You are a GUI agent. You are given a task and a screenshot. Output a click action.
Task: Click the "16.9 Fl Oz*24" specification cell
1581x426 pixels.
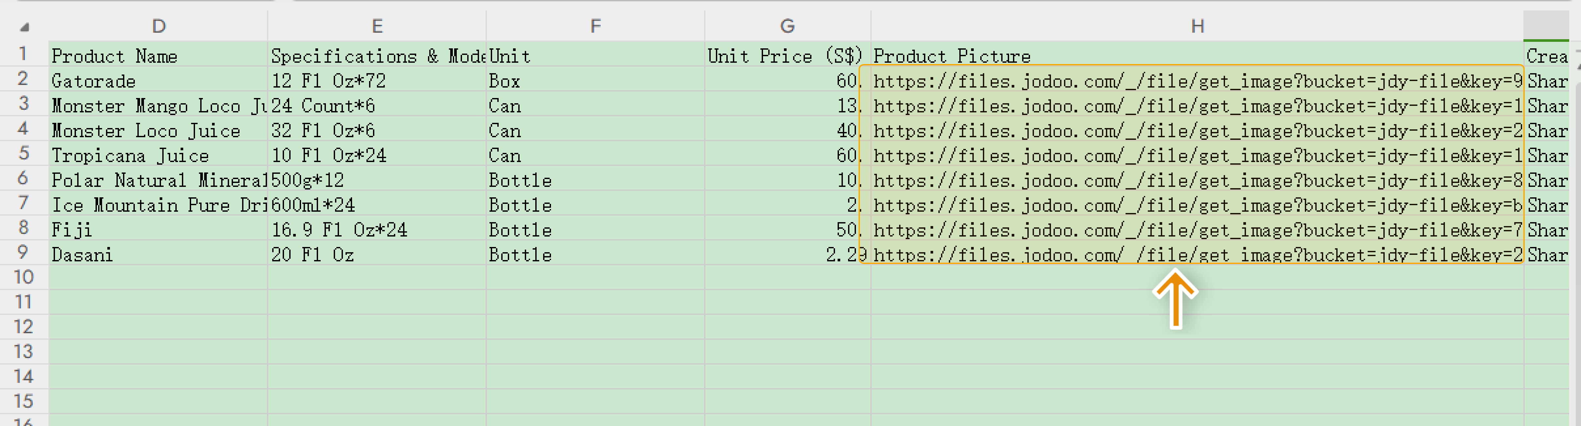pyautogui.click(x=339, y=230)
